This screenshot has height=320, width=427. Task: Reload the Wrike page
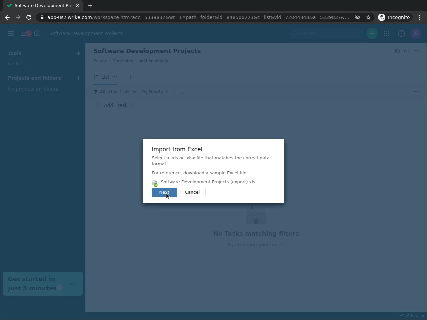[29, 17]
